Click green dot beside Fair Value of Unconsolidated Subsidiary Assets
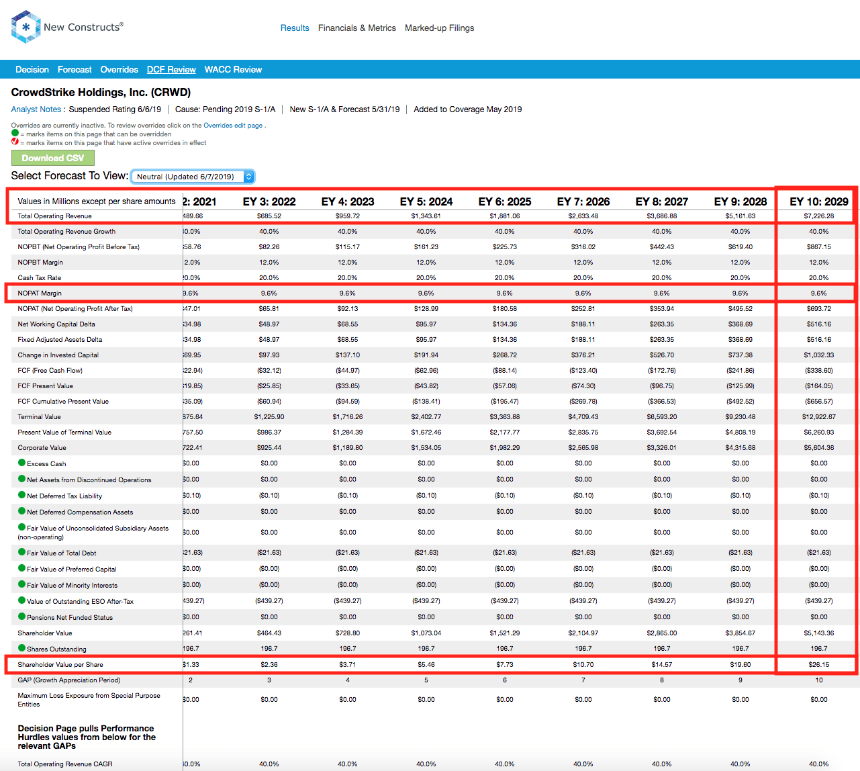The height and width of the screenshot is (771, 860). click(22, 527)
